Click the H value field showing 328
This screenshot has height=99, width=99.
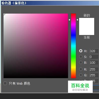pyautogui.click(x=94, y=51)
